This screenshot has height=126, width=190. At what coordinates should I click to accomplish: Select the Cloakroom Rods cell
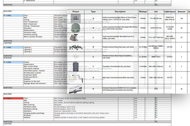click(39, 75)
